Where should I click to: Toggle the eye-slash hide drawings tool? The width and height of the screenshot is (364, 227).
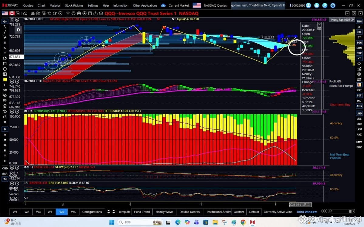pos(5,95)
